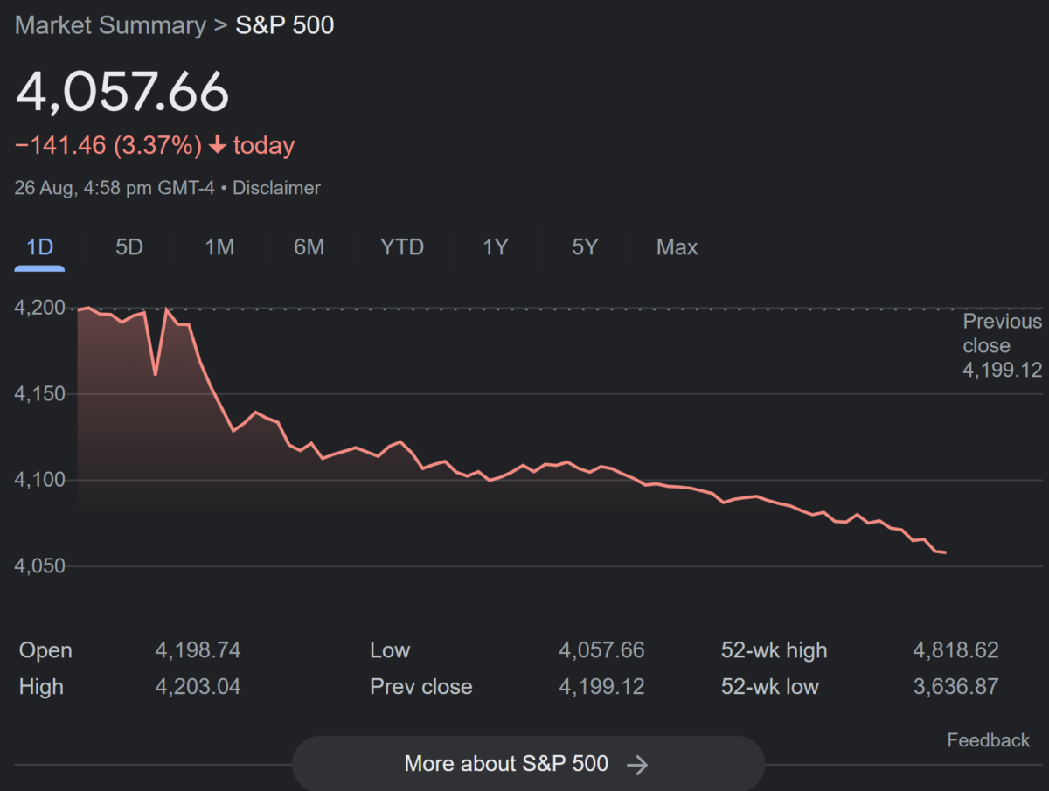This screenshot has width=1049, height=791.
Task: Click the Market Summary breadcrumb link
Action: 110,25
